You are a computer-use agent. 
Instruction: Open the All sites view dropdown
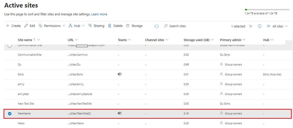pyautogui.click(x=277, y=26)
